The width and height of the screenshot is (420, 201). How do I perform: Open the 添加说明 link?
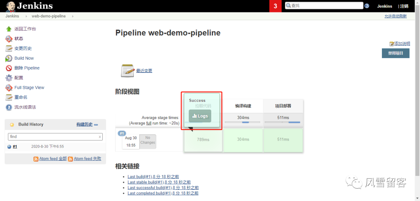click(402, 44)
